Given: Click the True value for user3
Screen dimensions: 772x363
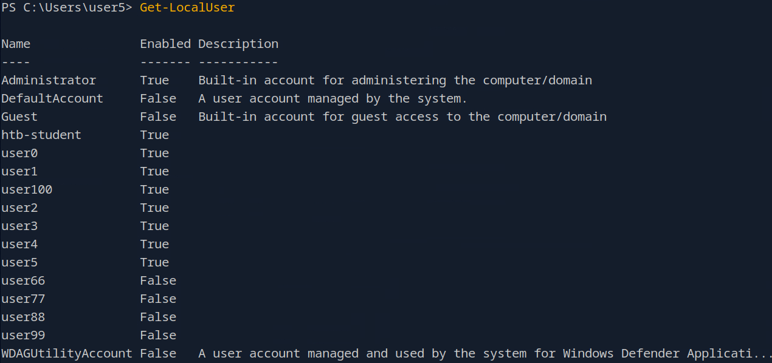Looking at the screenshot, I should pyautogui.click(x=154, y=226).
